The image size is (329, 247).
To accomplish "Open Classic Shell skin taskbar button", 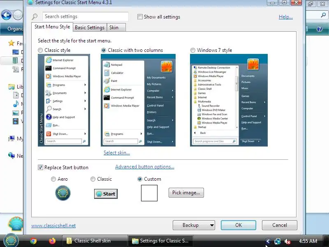I will tap(95, 241).
